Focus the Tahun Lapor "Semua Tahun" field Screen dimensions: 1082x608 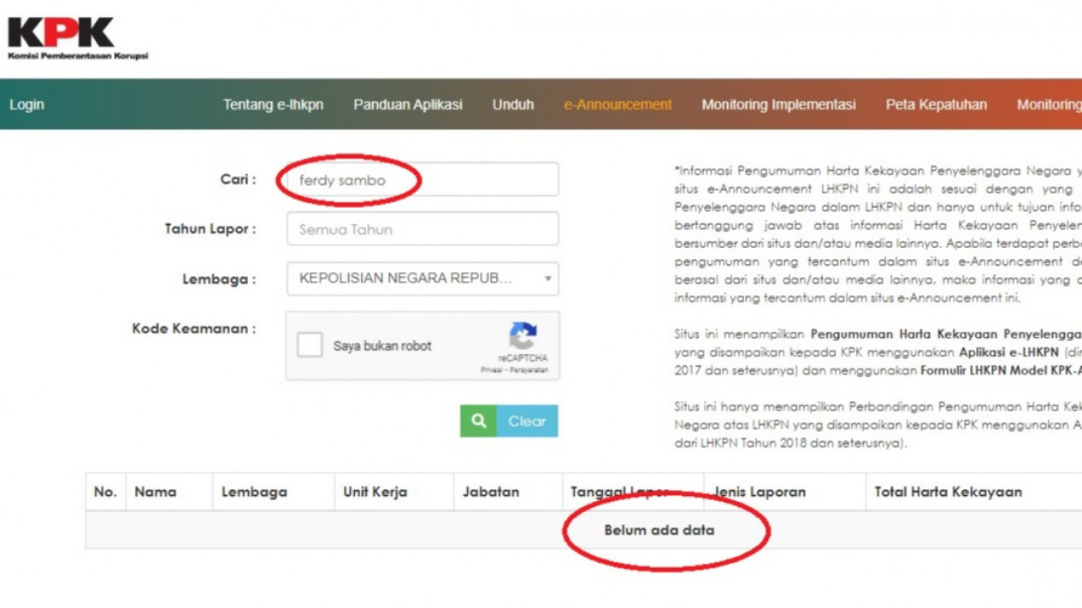pos(423,229)
